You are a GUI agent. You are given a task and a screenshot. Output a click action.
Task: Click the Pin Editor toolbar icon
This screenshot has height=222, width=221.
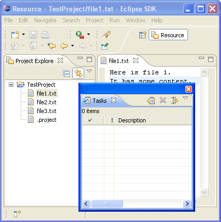click(105, 46)
